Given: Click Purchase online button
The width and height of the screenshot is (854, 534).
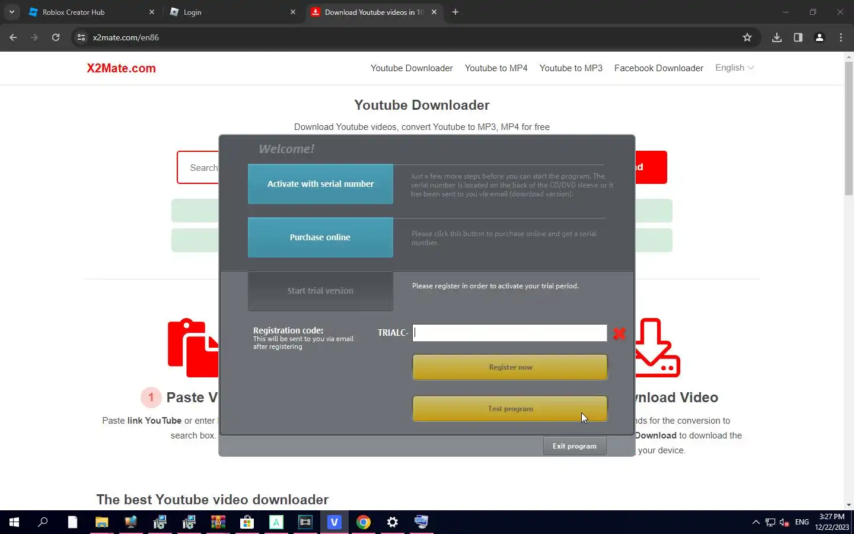Looking at the screenshot, I should click(x=320, y=237).
